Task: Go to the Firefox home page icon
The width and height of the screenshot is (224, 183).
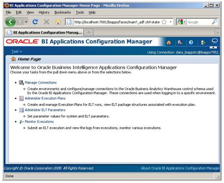Action: [58, 22]
